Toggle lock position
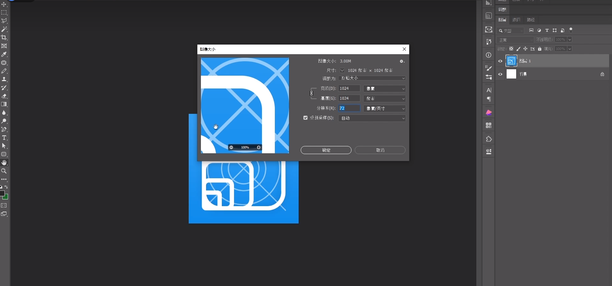The image size is (612, 286). [x=525, y=49]
